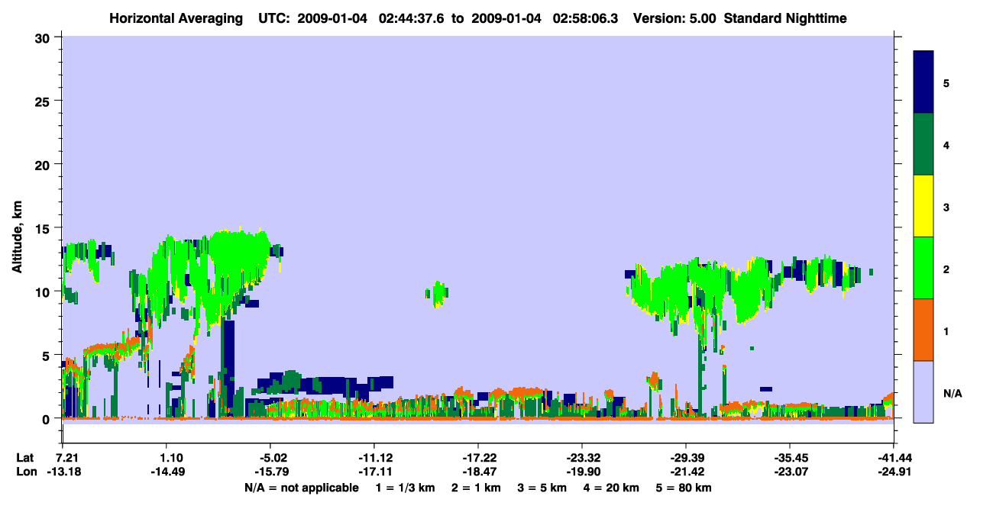The width and height of the screenshot is (993, 509).
Task: Click the lavender N/A color bar segment
Action: (923, 391)
